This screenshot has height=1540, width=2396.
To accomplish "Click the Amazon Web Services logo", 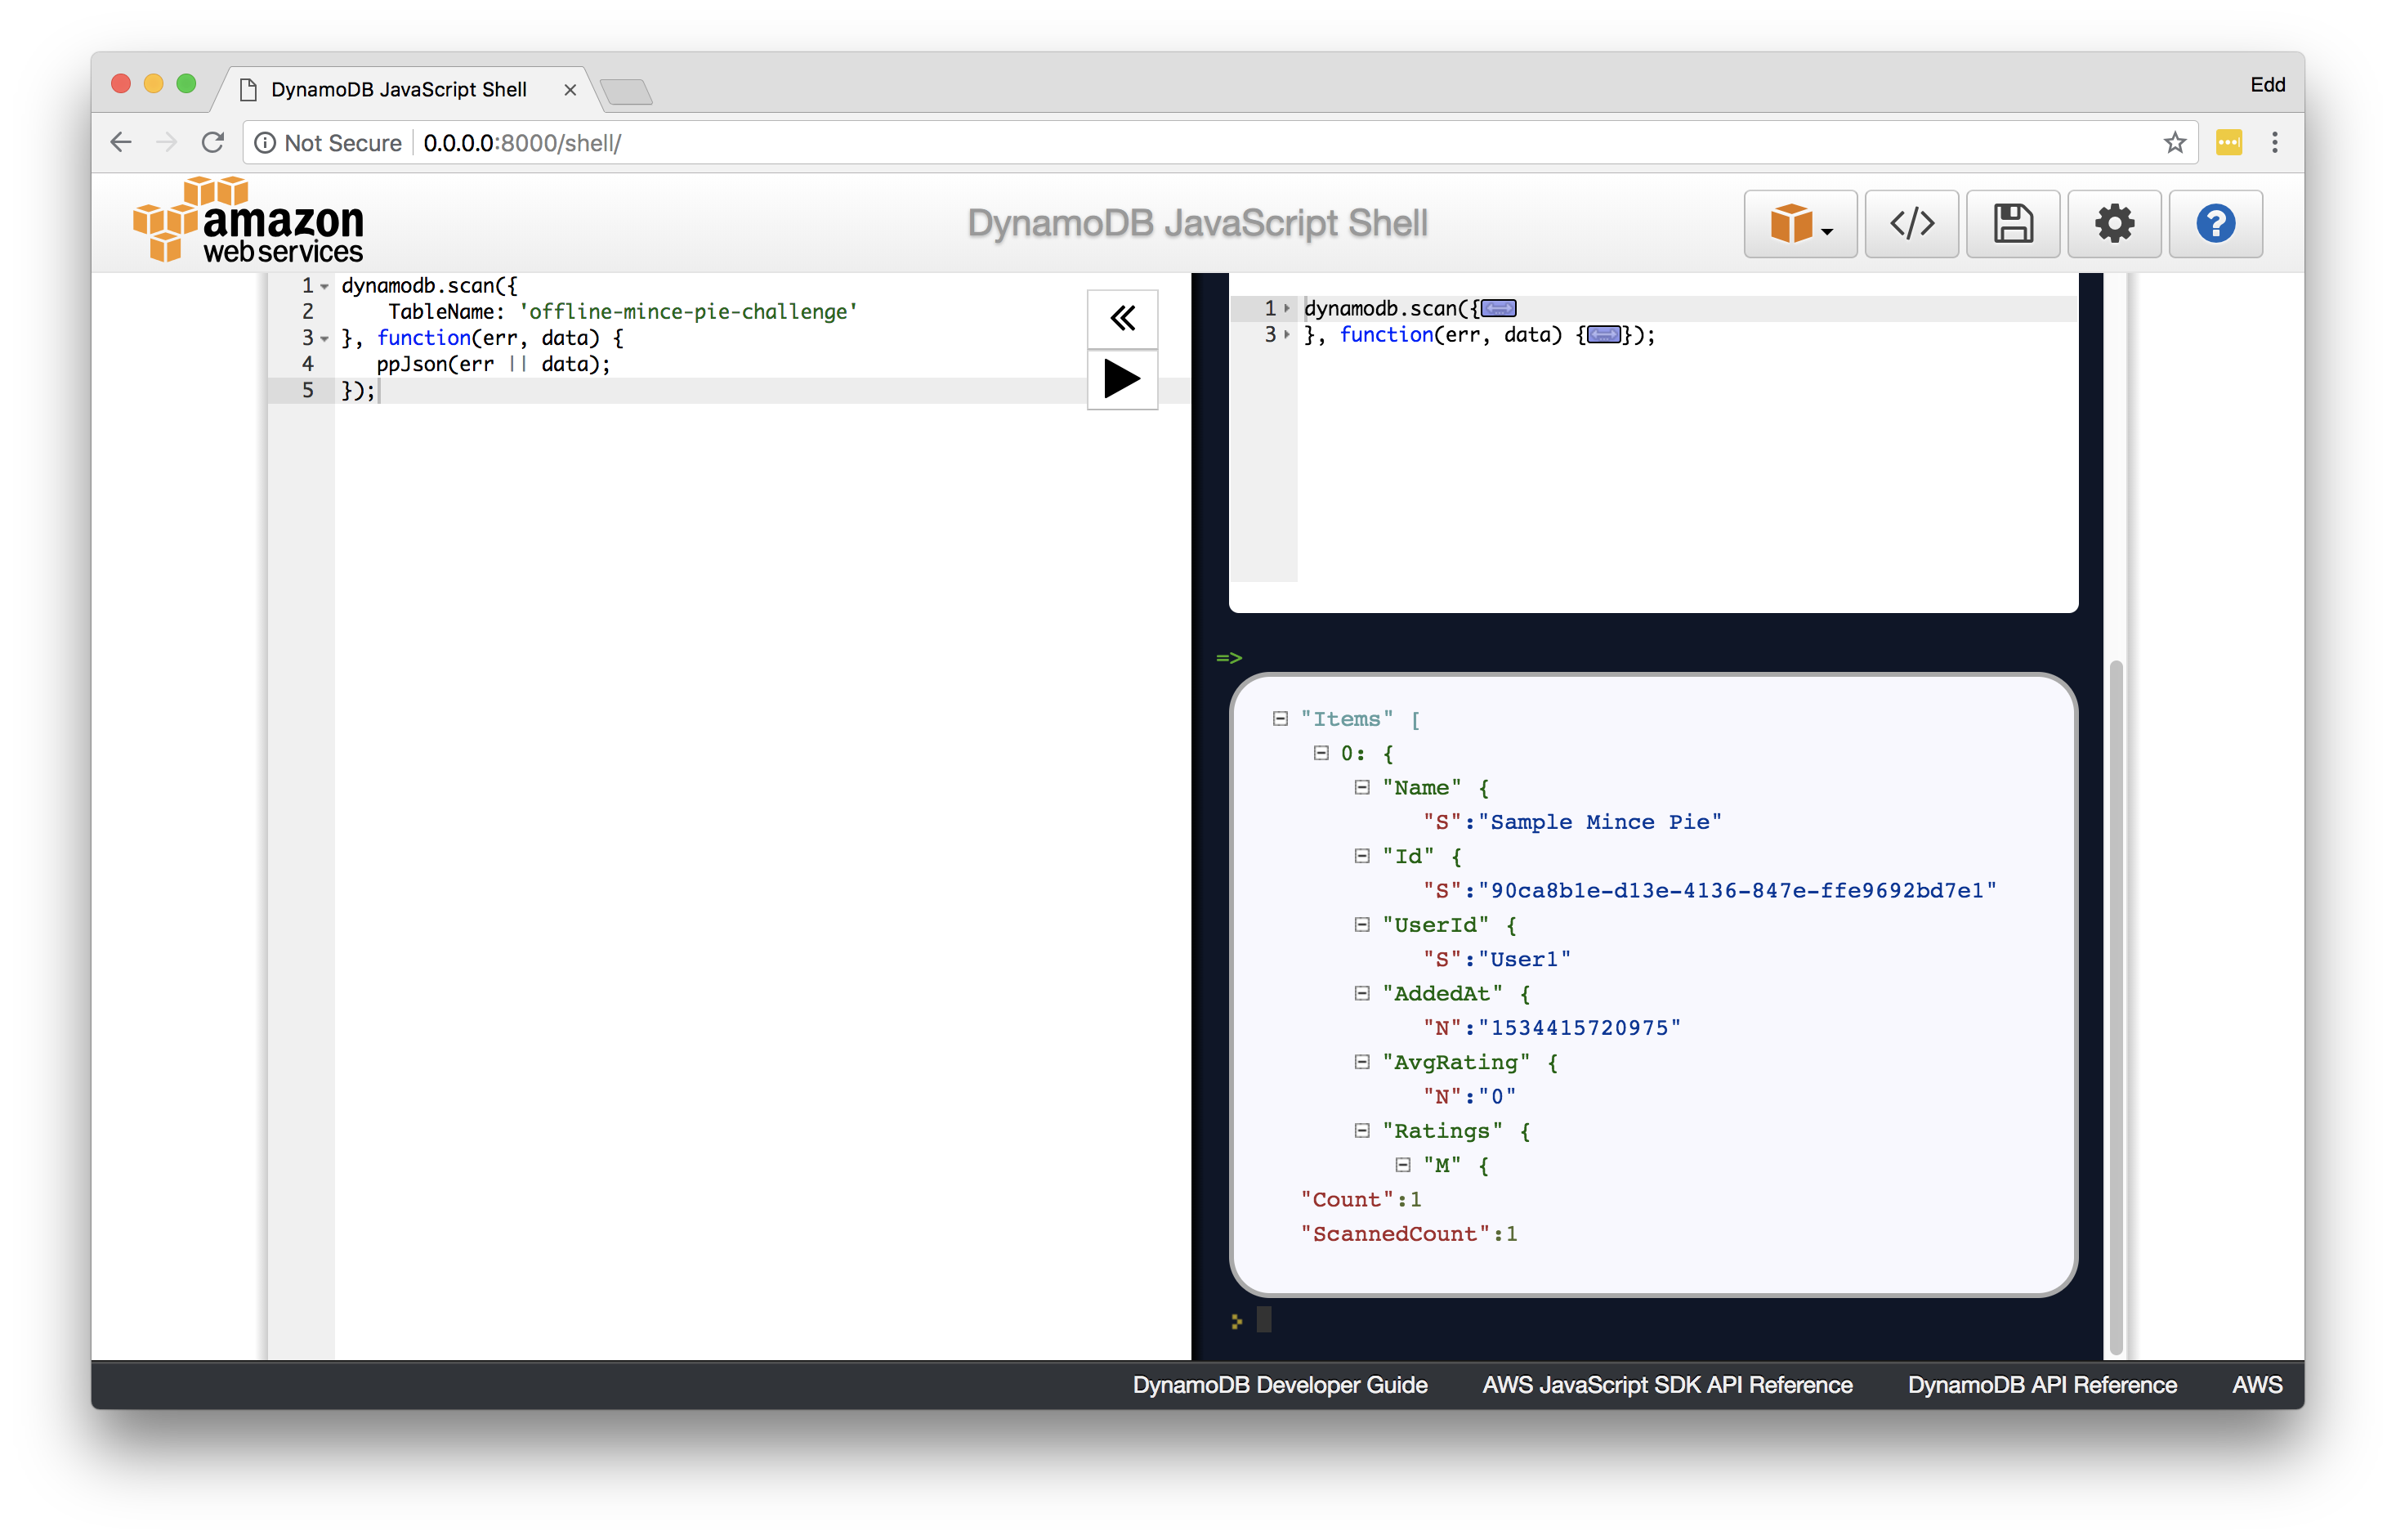I will click(249, 220).
